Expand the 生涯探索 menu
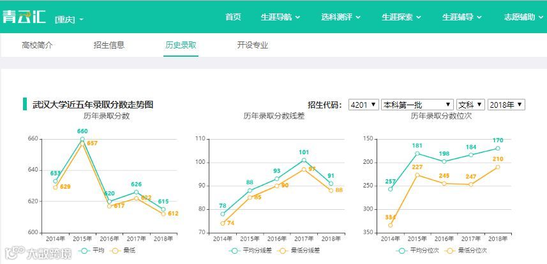This screenshot has width=547, height=264. [401, 17]
